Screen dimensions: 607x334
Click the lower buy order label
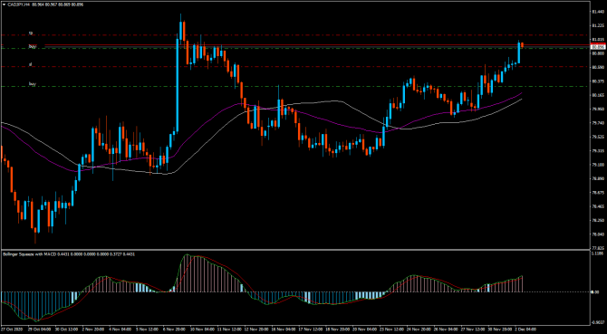pos(33,83)
